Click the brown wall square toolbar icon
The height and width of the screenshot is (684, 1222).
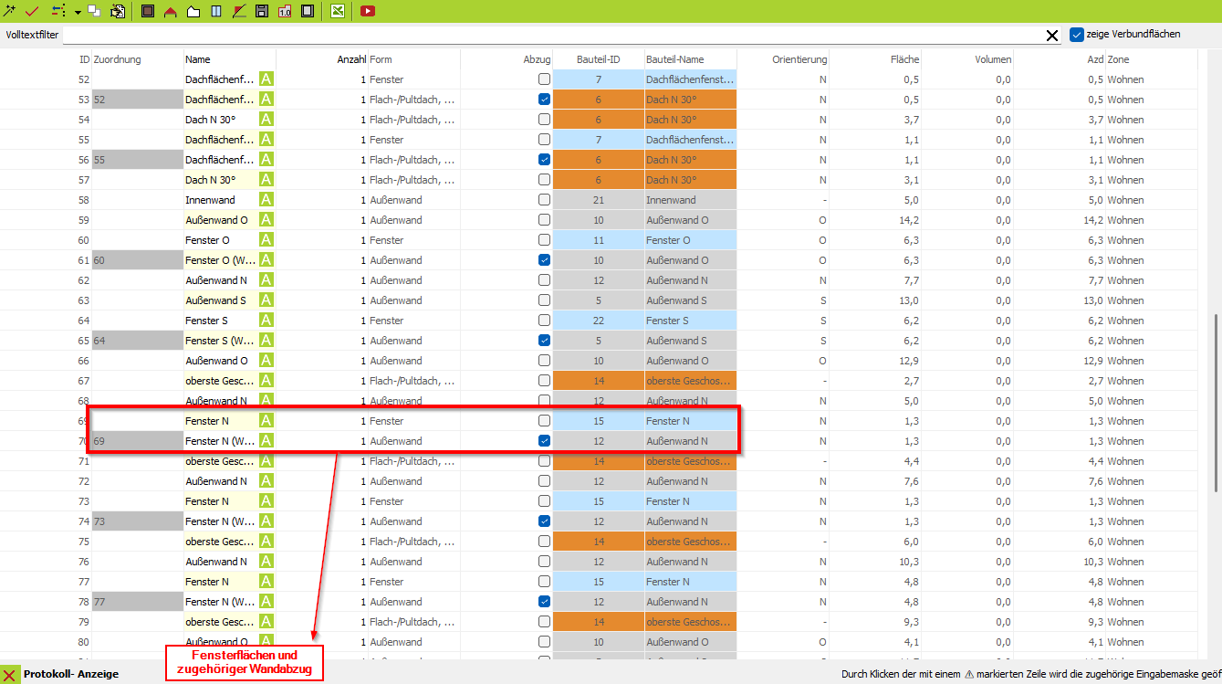[x=148, y=11]
